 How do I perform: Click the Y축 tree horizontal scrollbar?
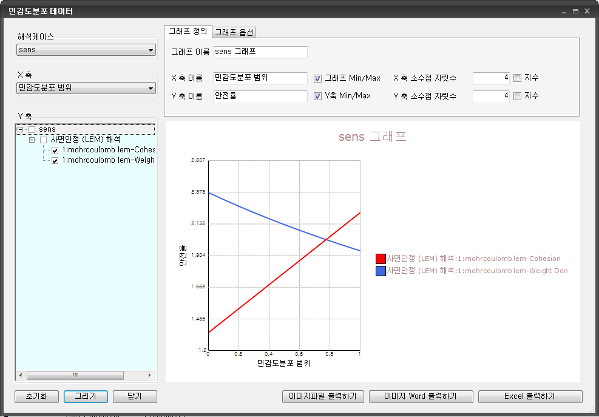[75, 375]
